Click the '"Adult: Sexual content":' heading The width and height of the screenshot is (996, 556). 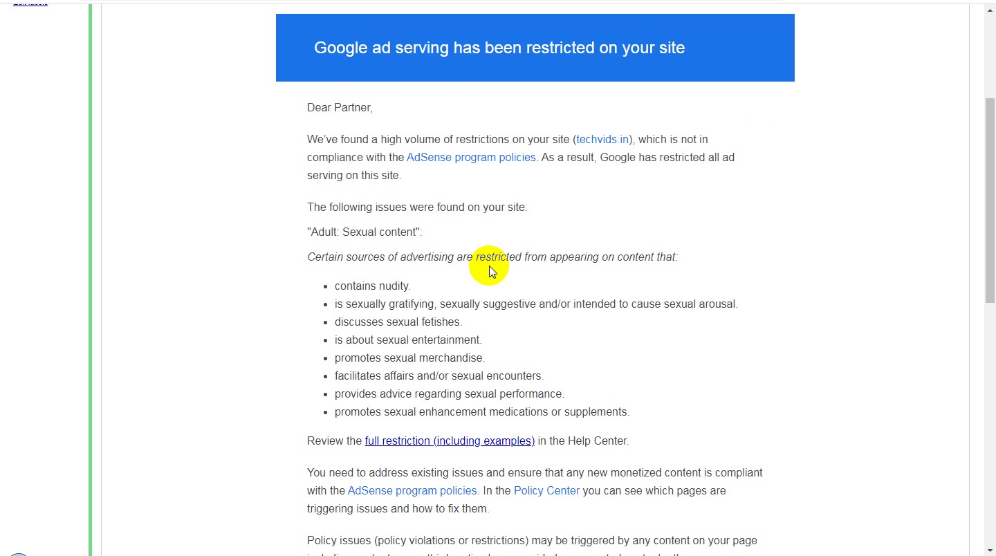[365, 232]
